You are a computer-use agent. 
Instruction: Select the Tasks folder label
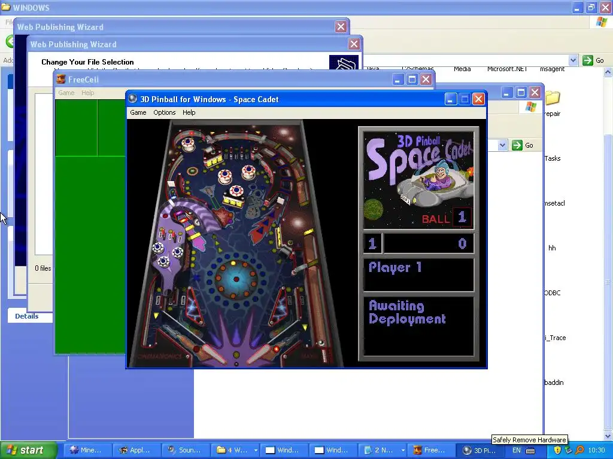coord(553,158)
